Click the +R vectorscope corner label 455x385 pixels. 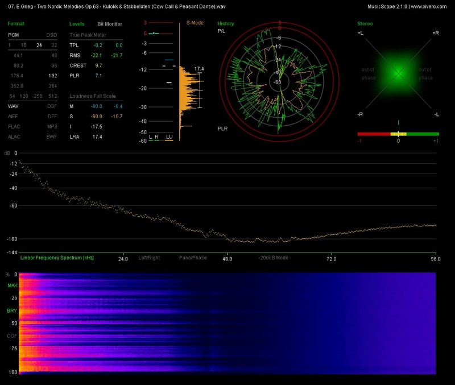click(436, 33)
